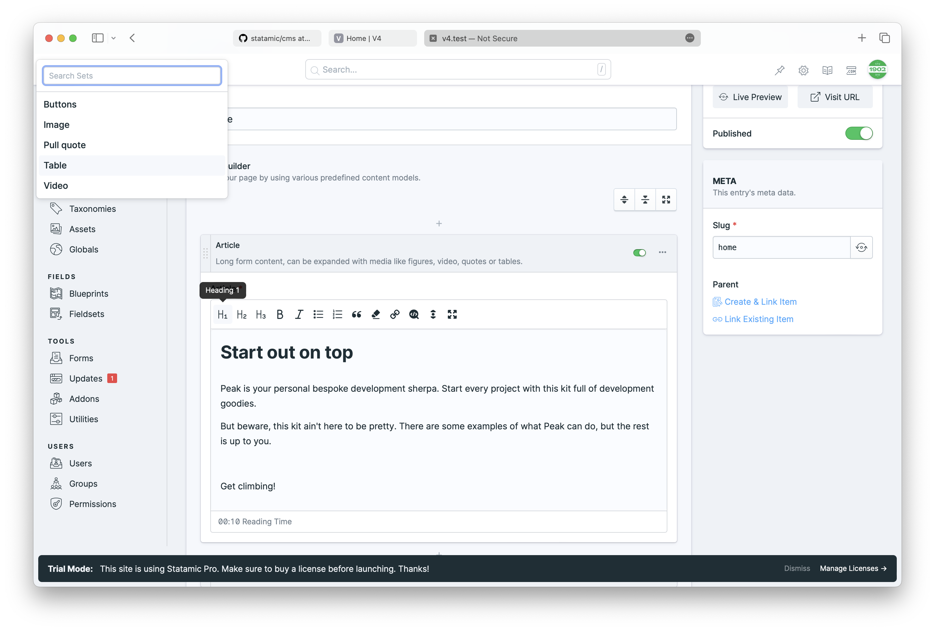Apply Heading 1 formatting in the editor
Image resolution: width=935 pixels, height=631 pixels.
coord(223,315)
